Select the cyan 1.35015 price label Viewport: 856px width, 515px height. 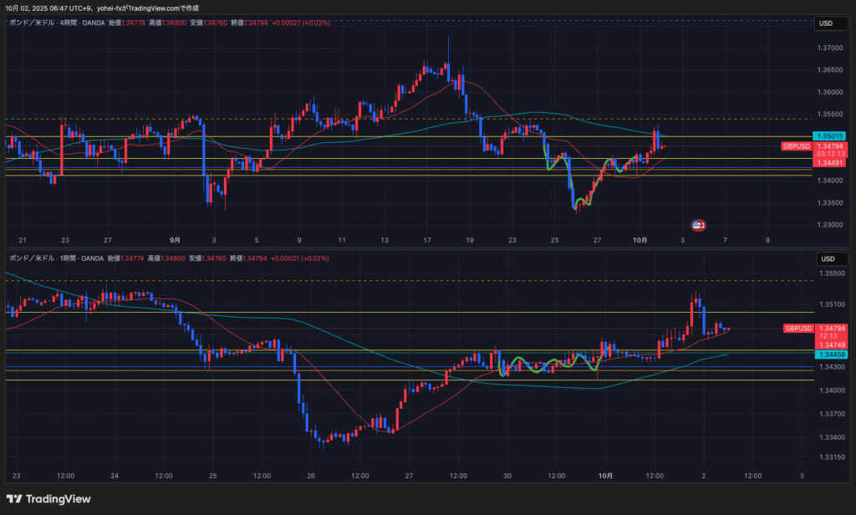coord(831,135)
